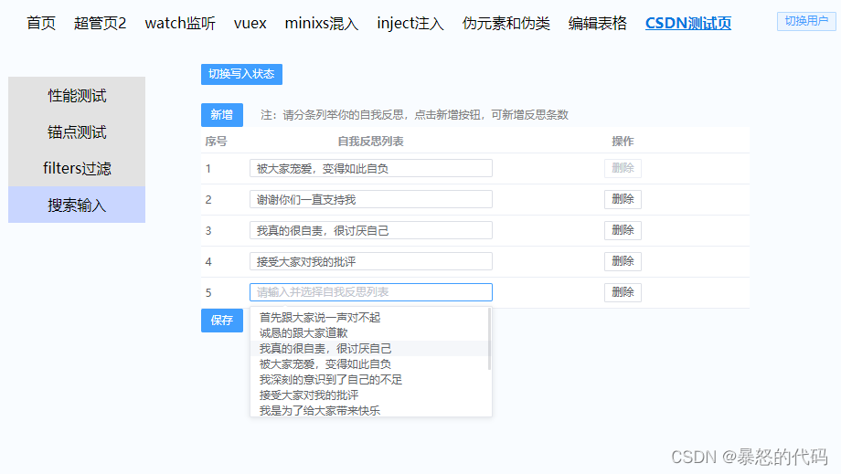Choose suggestion 首先跟大家说一声对不起
The image size is (841, 474).
[x=369, y=318]
